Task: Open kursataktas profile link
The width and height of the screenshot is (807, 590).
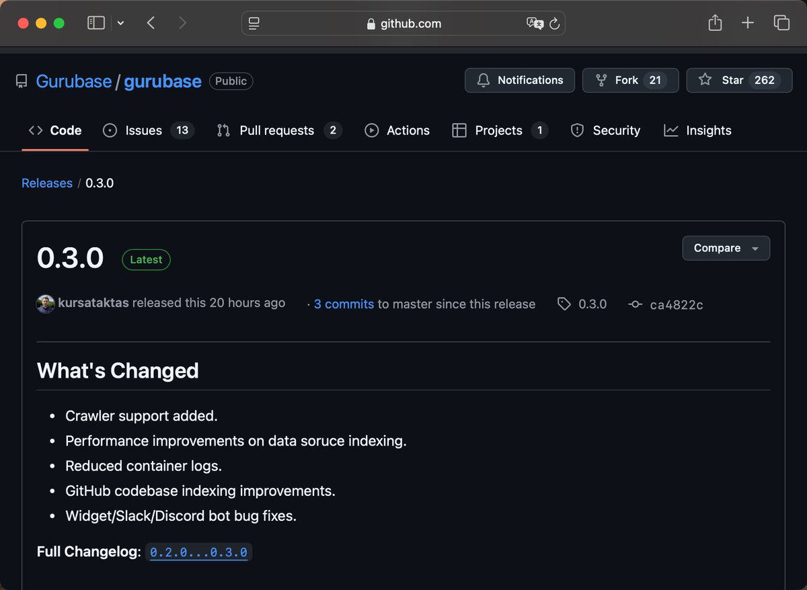Action: [93, 303]
